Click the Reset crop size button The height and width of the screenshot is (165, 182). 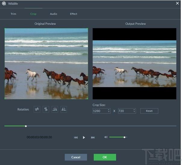coord(149,111)
